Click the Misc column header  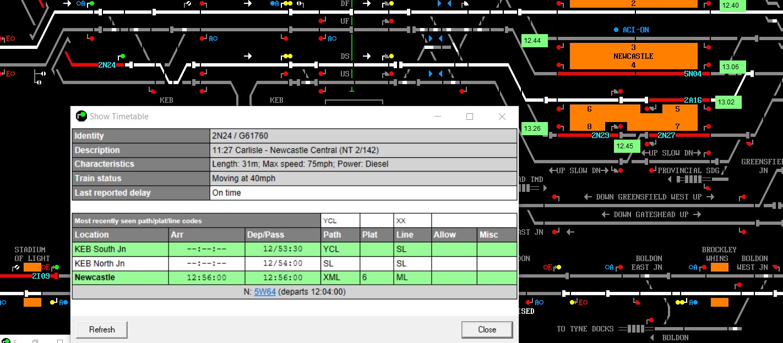coord(497,235)
